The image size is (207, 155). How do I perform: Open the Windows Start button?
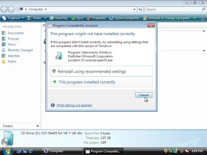(x=8, y=151)
